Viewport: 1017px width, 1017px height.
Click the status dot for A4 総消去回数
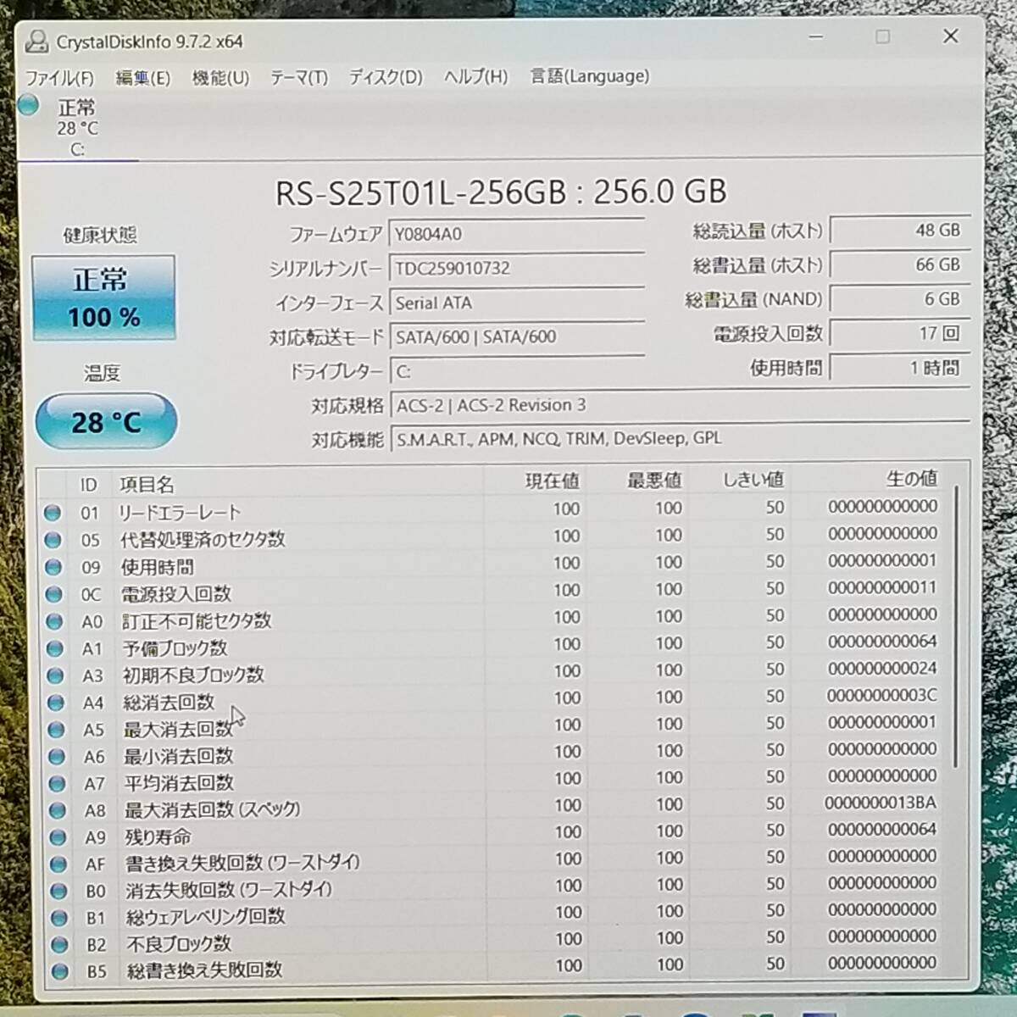tap(55, 703)
